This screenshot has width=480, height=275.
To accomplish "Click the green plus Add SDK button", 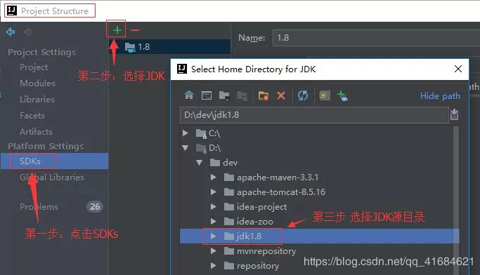I will click(117, 30).
